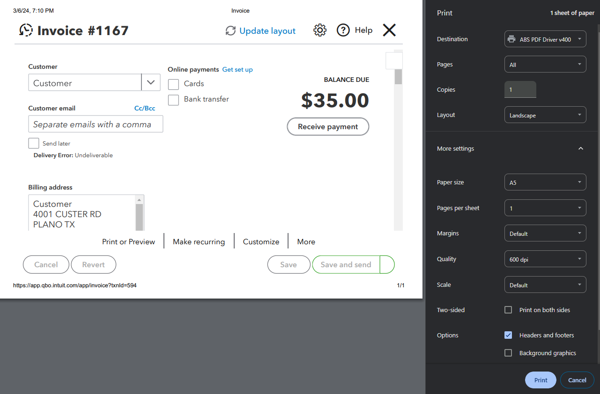Click the Copies number field

tap(520, 89)
